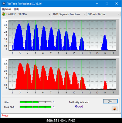Click the Peak Shift: label
Screen dimensions: 122x123
10,107
